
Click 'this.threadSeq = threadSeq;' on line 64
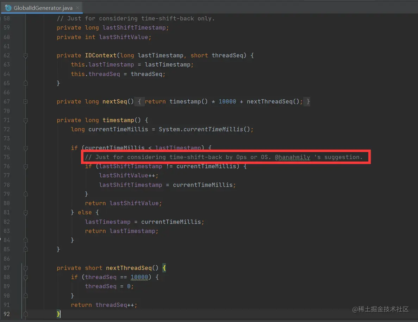click(118, 74)
